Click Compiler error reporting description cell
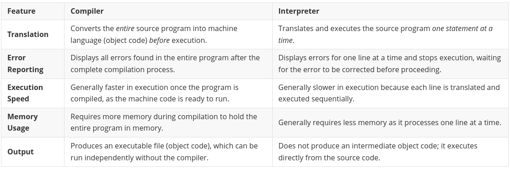Screen dimensions: 510x169 [x=168, y=63]
